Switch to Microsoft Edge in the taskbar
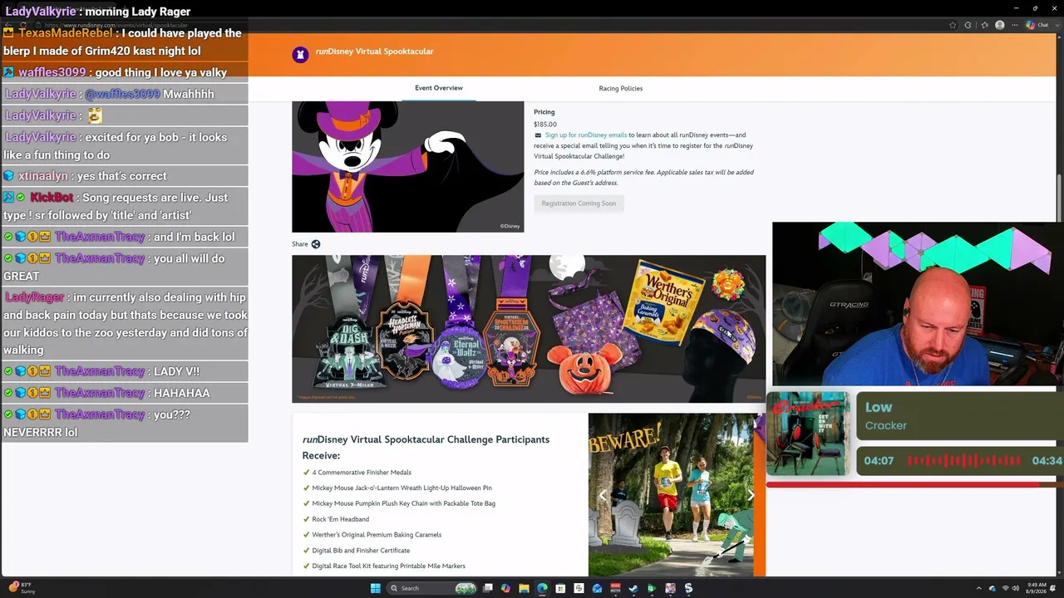Screen dimensions: 1064x598 (x=543, y=588)
